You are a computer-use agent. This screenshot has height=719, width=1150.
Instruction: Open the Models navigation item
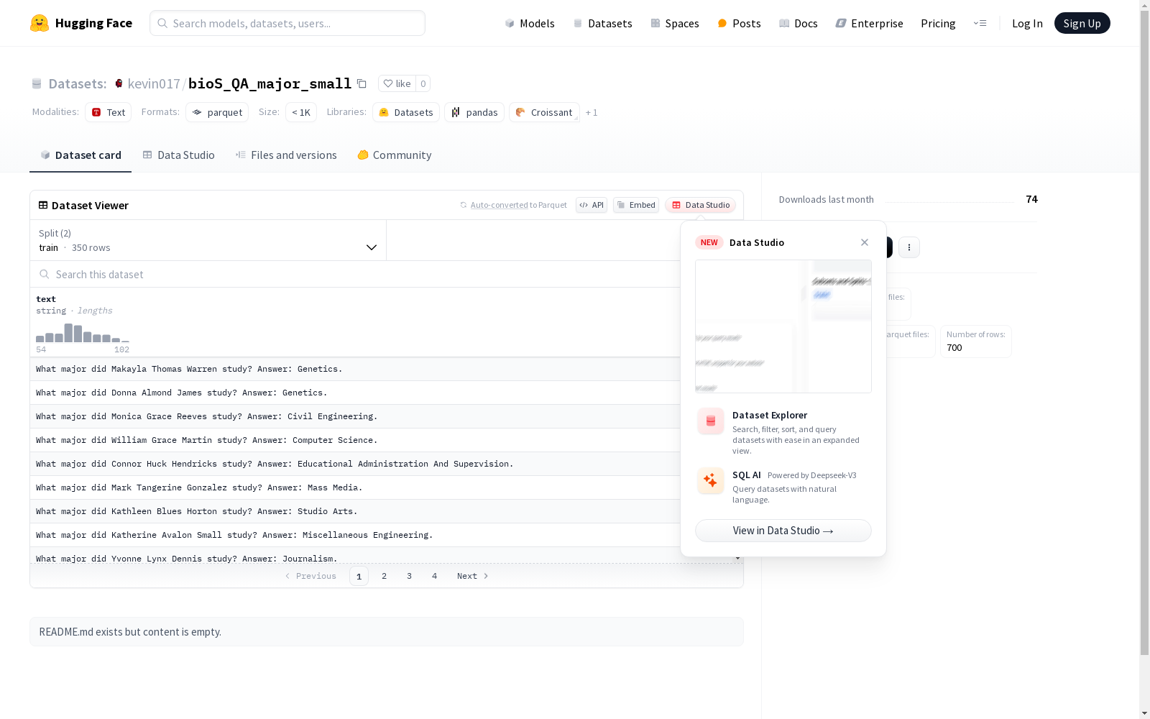[530, 23]
